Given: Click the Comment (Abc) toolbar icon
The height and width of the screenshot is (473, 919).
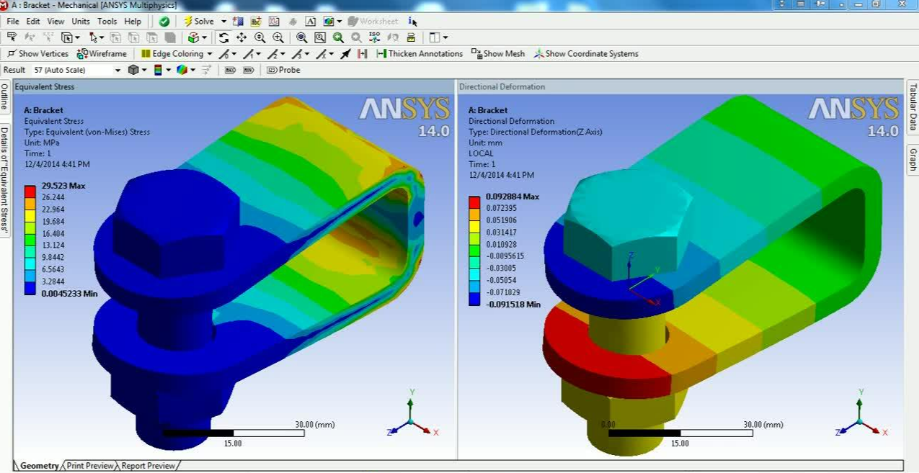Looking at the screenshot, I should pos(256,22).
